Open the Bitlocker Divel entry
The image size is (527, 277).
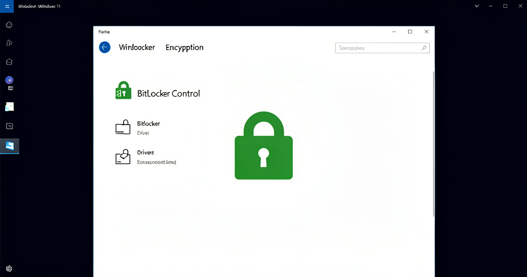pyautogui.click(x=138, y=128)
